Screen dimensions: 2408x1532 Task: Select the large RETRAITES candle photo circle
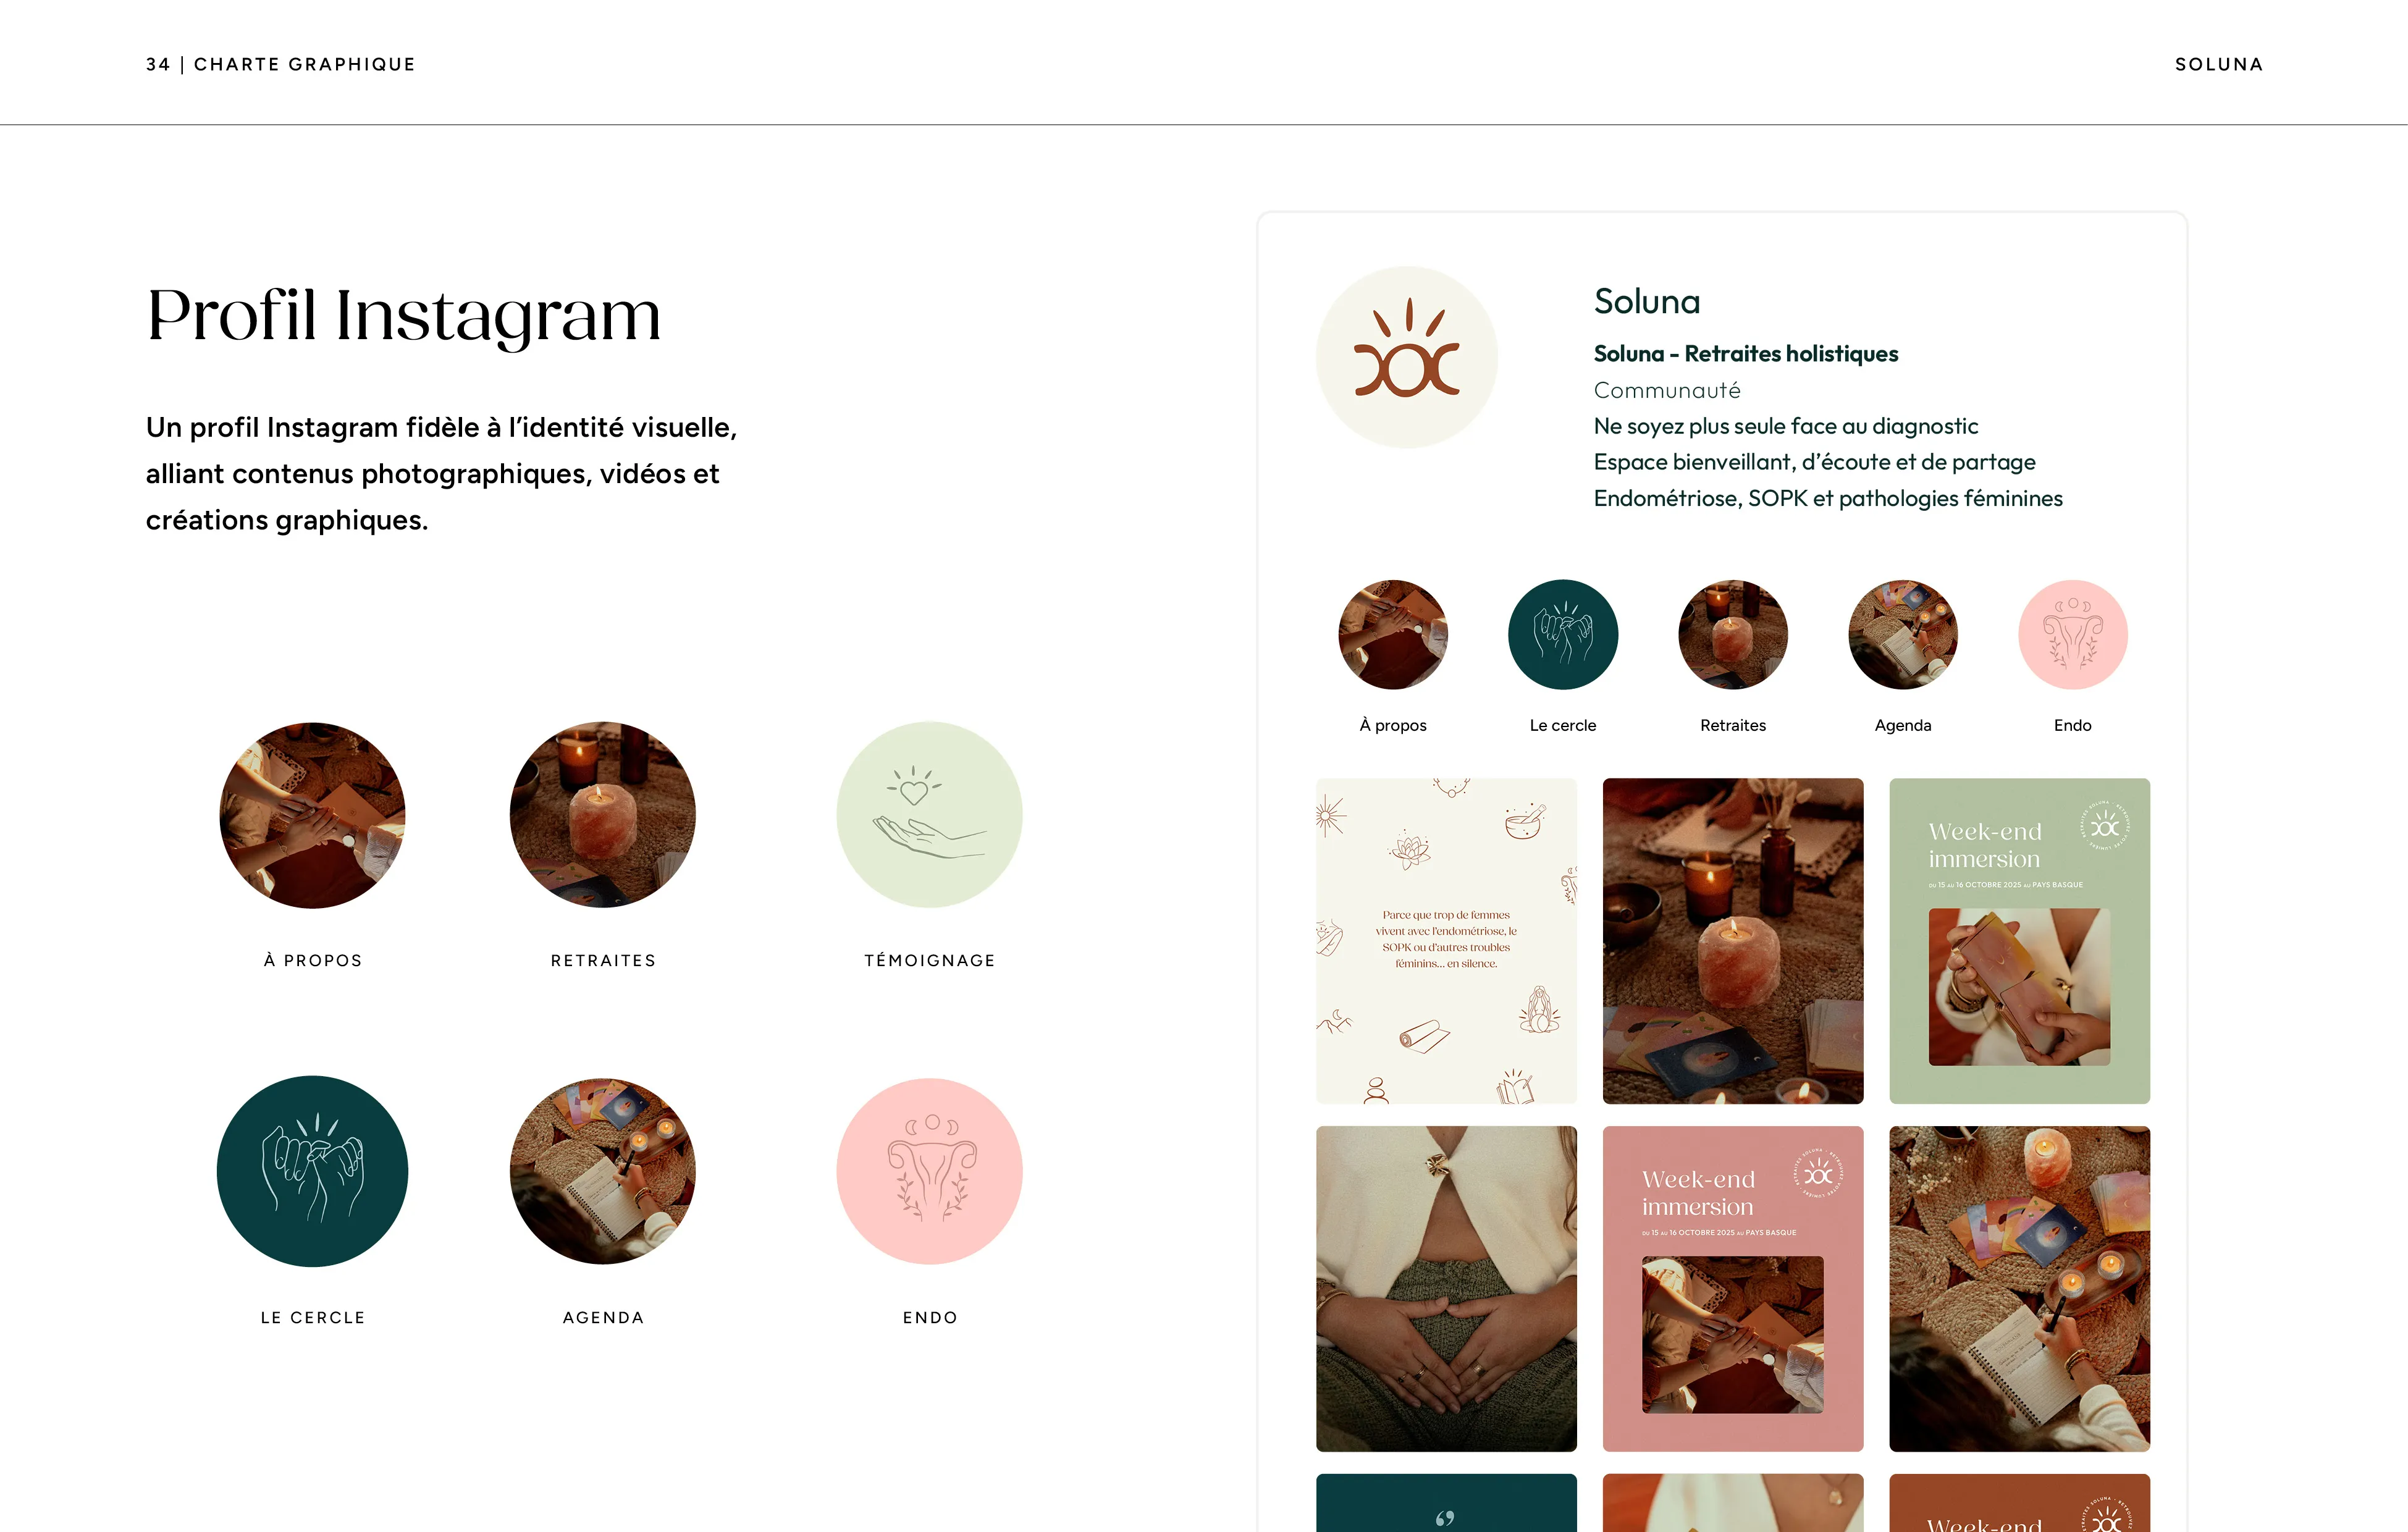[603, 815]
